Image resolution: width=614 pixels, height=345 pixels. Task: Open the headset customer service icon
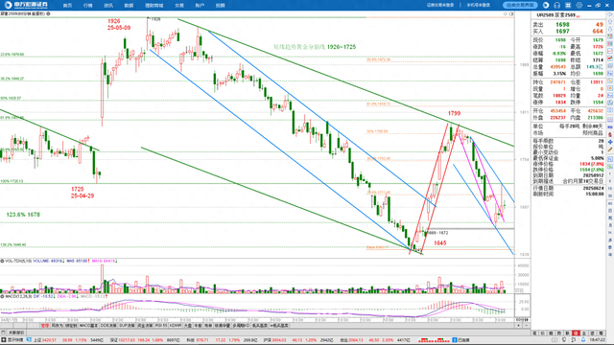(556, 5)
